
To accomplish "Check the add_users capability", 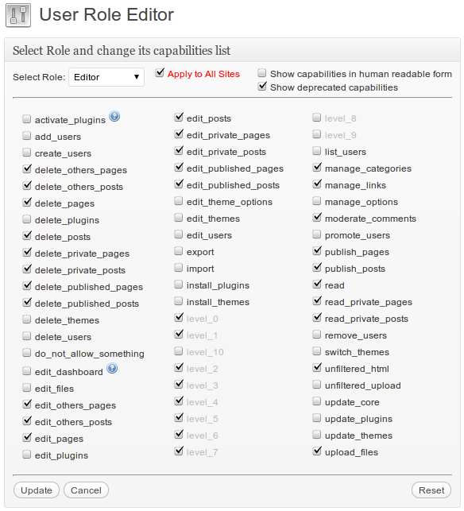I will 27,136.
